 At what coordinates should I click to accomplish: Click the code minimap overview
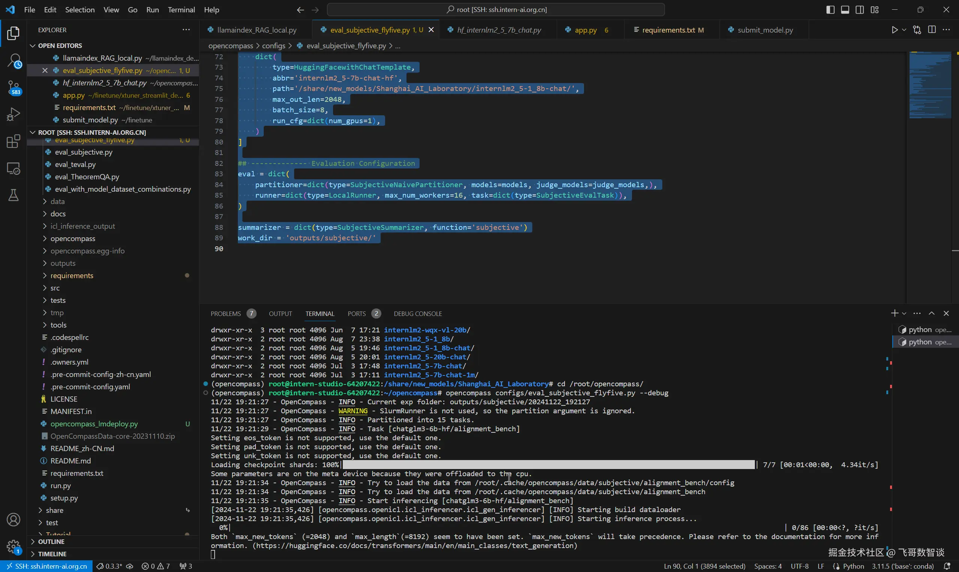[930, 85]
